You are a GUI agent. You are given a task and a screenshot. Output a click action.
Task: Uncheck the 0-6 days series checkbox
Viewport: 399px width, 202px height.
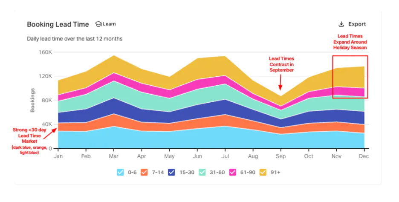pyautogui.click(x=120, y=172)
